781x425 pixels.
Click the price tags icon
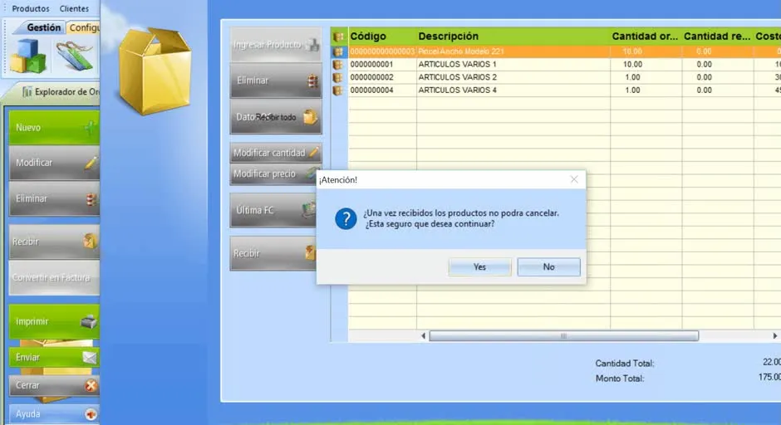[75, 56]
